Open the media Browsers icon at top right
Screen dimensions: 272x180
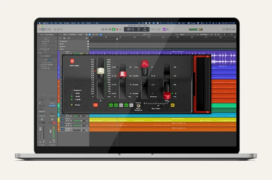(x=234, y=29)
